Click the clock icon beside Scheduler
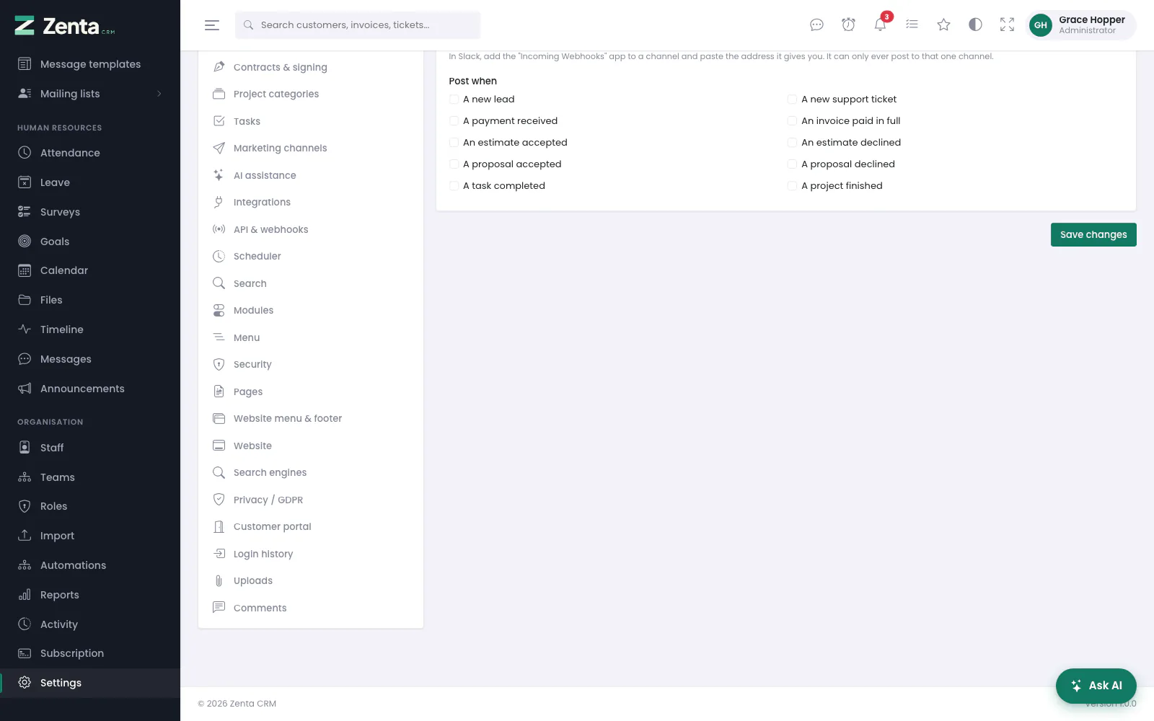This screenshot has width=1154, height=721. click(x=219, y=256)
